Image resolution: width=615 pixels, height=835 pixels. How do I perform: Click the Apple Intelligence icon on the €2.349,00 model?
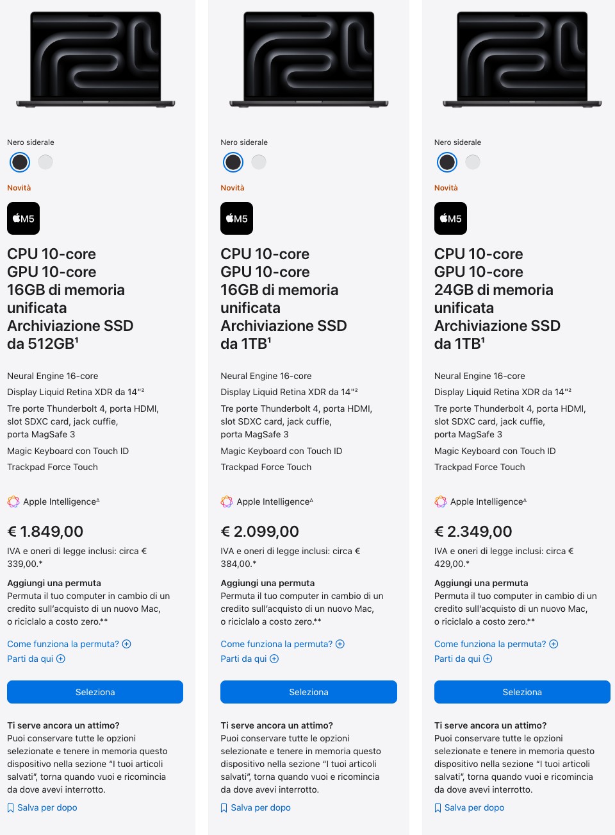tap(440, 502)
